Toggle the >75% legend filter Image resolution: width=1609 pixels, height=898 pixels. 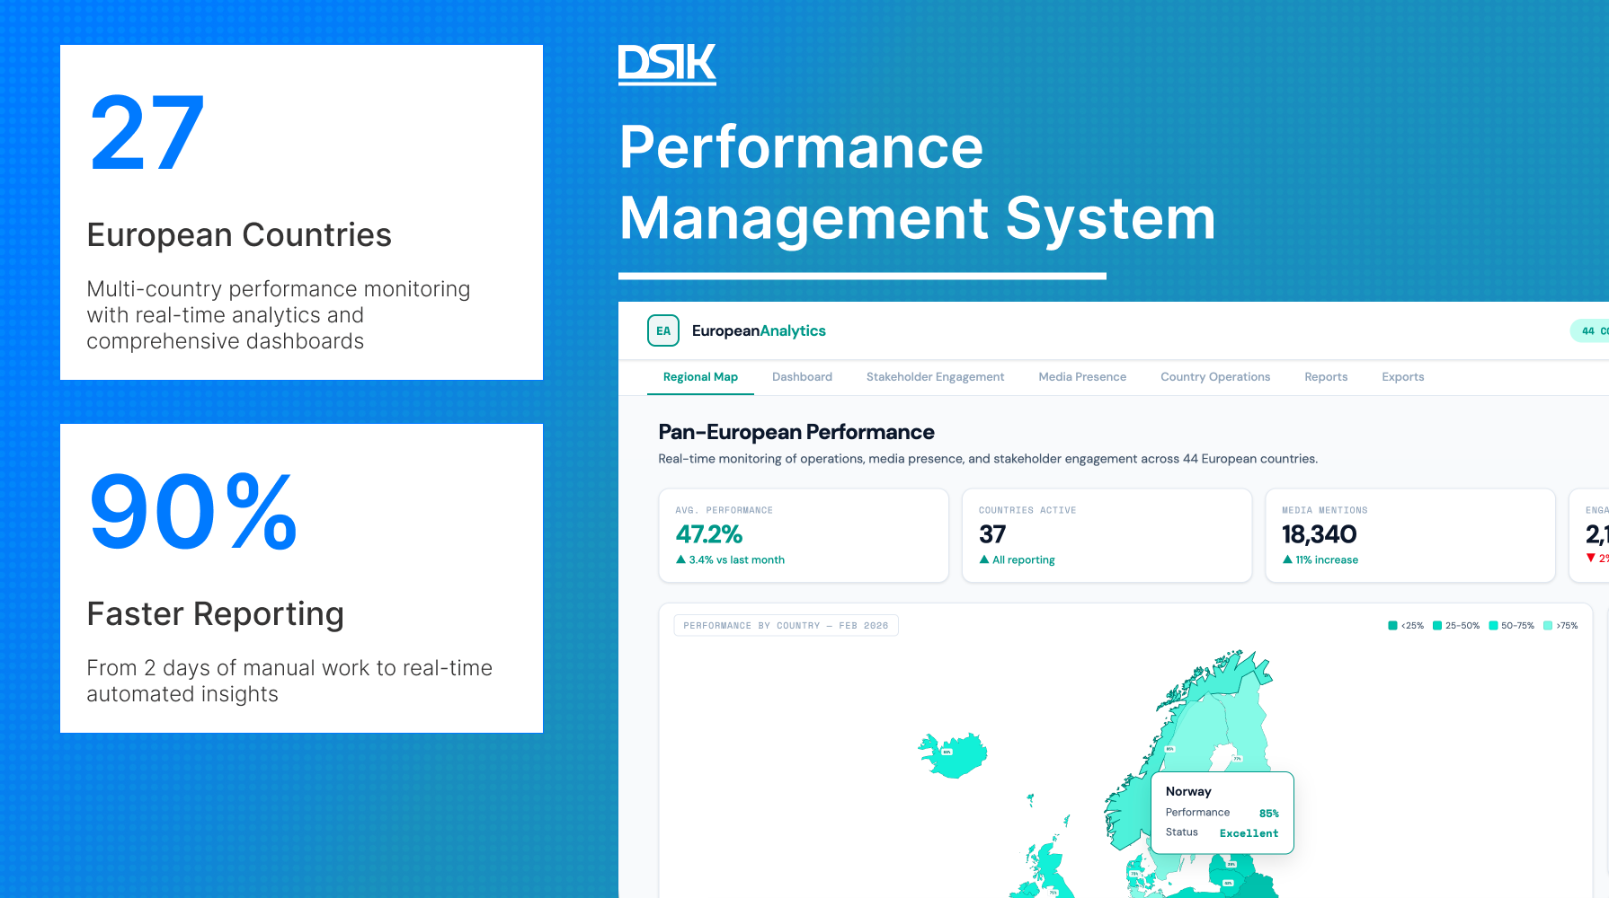[1560, 625]
